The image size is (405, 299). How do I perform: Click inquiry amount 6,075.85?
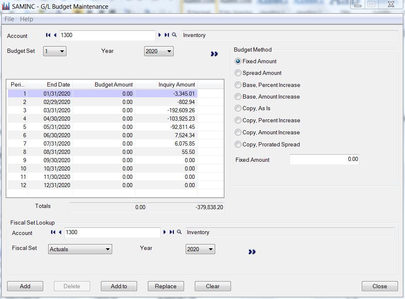pos(166,143)
